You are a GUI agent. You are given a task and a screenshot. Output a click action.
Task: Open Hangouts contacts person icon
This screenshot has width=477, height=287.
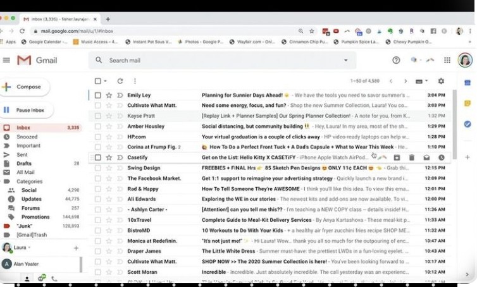[27, 279]
